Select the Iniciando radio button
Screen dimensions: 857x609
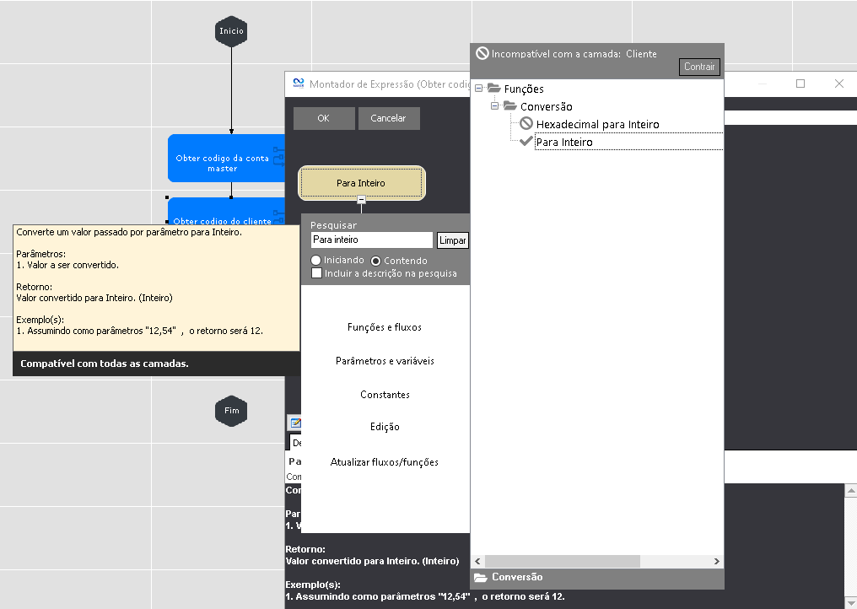tap(316, 261)
